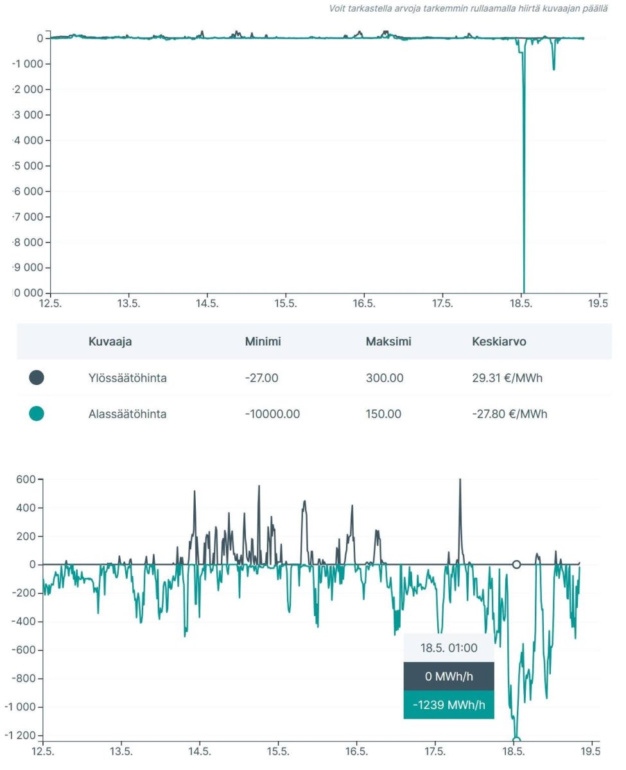Select the Ylössäätöhinta series label
The width and height of the screenshot is (626, 770).
(127, 378)
